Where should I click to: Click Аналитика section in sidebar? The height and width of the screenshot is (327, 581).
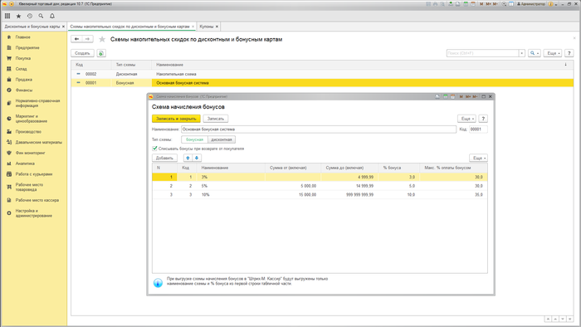(25, 163)
